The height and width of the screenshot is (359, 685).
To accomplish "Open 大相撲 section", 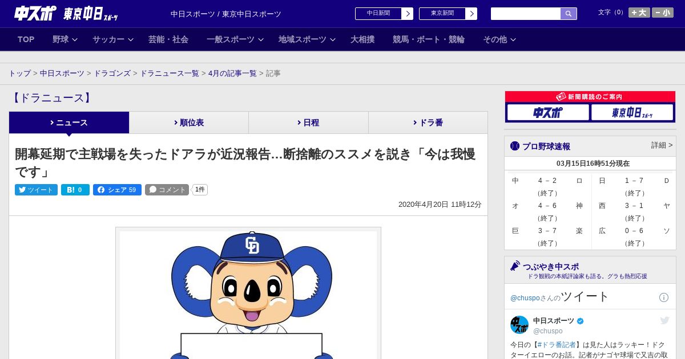I will (362, 39).
